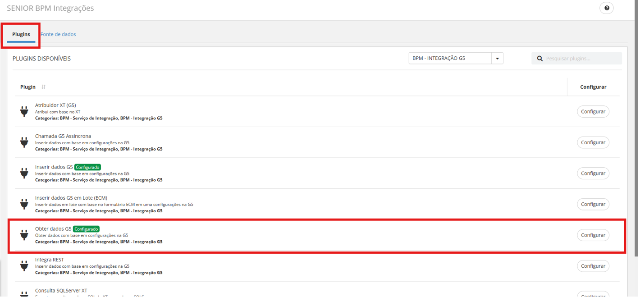Configure the Chamada G5 Assincrona plugin

[593, 142]
